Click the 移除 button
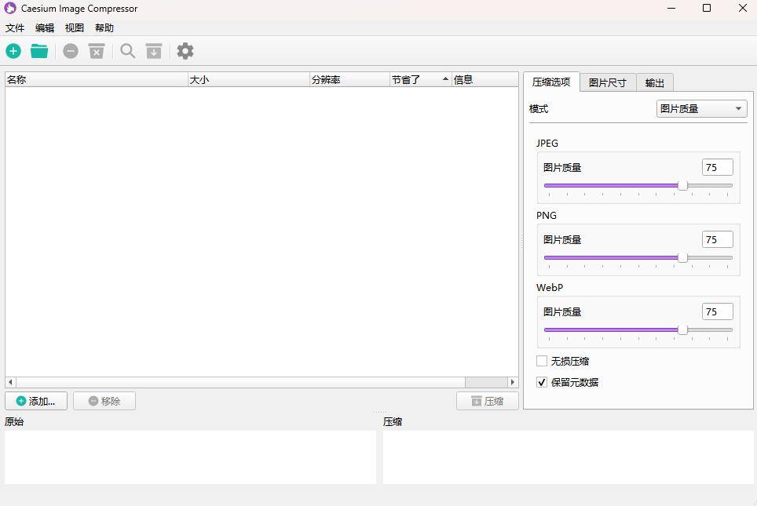This screenshot has width=757, height=506. (104, 402)
